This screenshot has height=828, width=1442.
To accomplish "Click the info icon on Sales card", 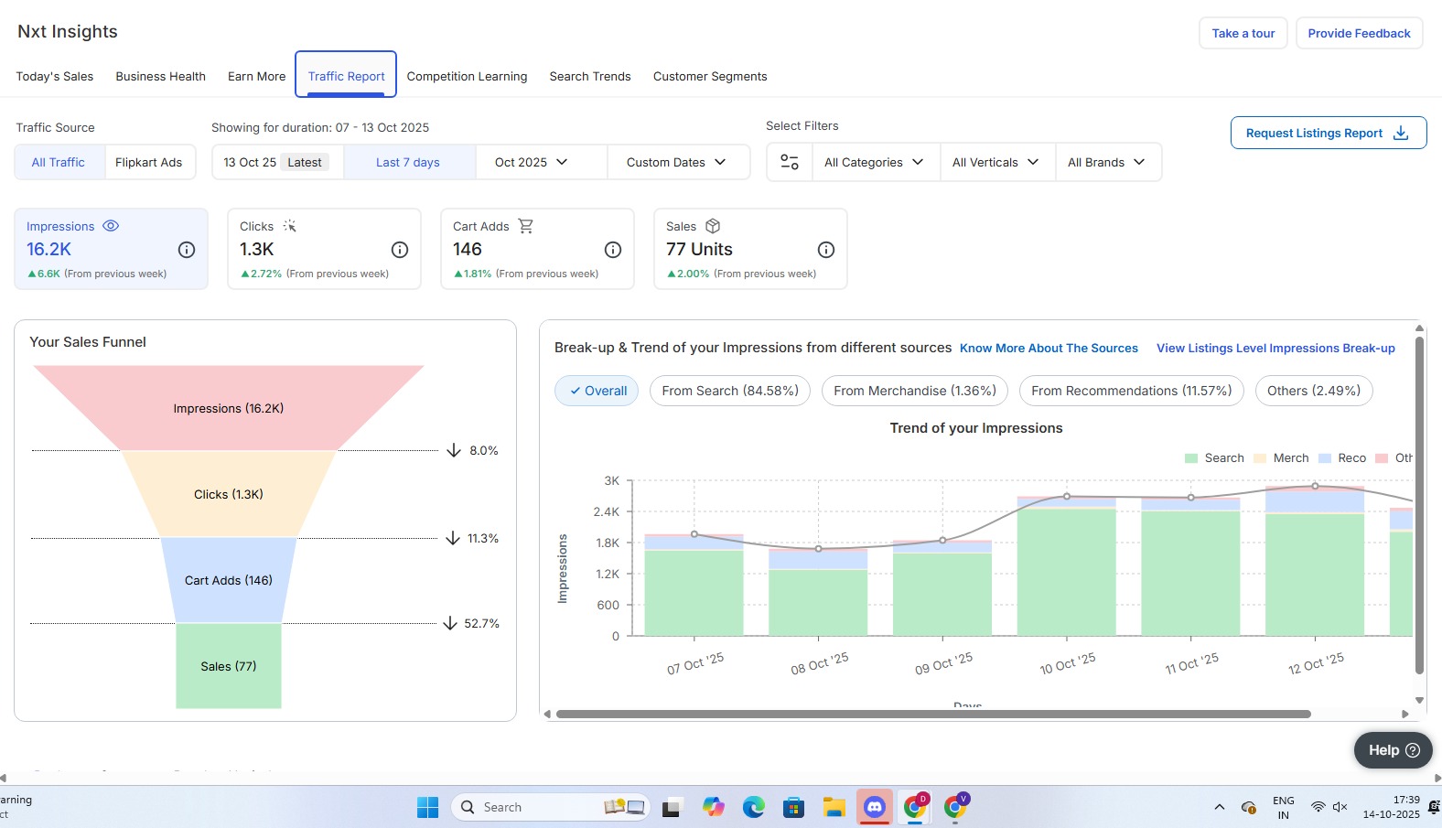I will click(826, 250).
